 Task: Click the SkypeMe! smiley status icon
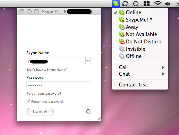coord(122,20)
